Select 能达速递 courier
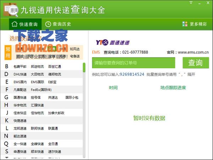The height and width of the screenshot is (160, 213). click(x=20, y=136)
